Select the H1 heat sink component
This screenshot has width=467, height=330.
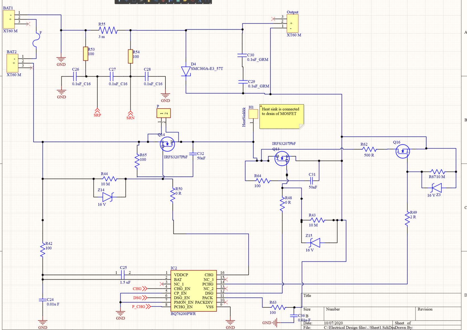[253, 114]
